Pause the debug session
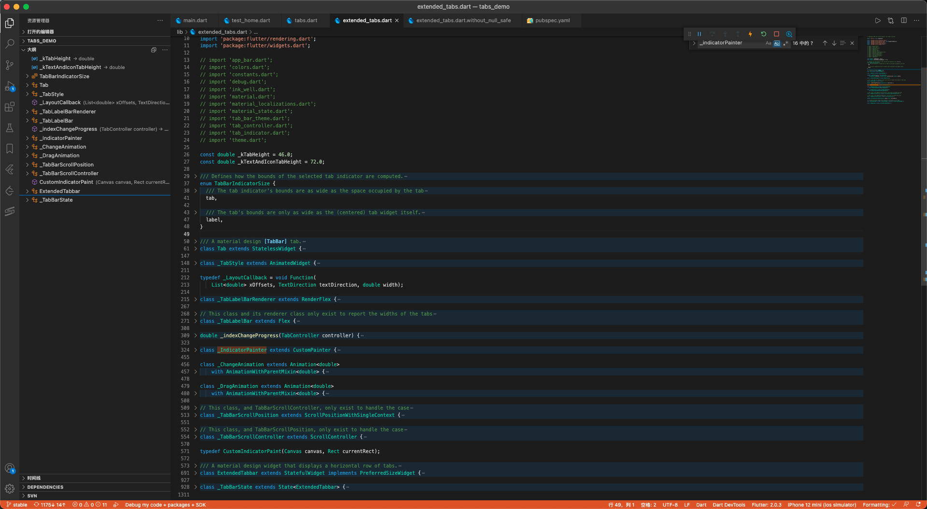Viewport: 927px width, 509px height. 699,34
